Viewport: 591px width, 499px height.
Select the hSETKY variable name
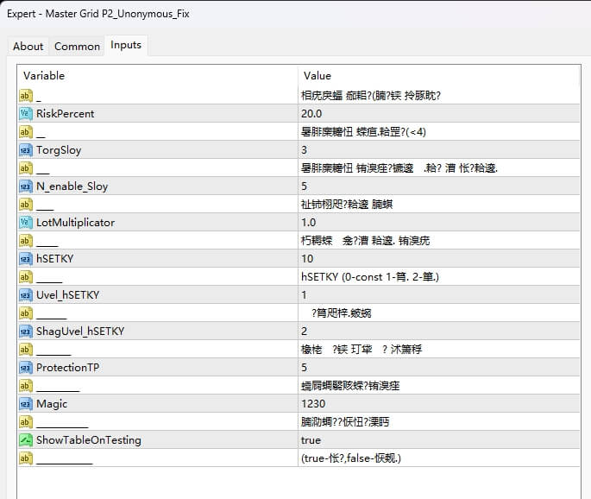click(55, 258)
